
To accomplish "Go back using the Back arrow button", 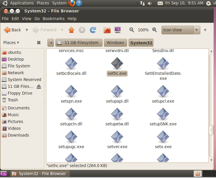I will pos(12,30).
